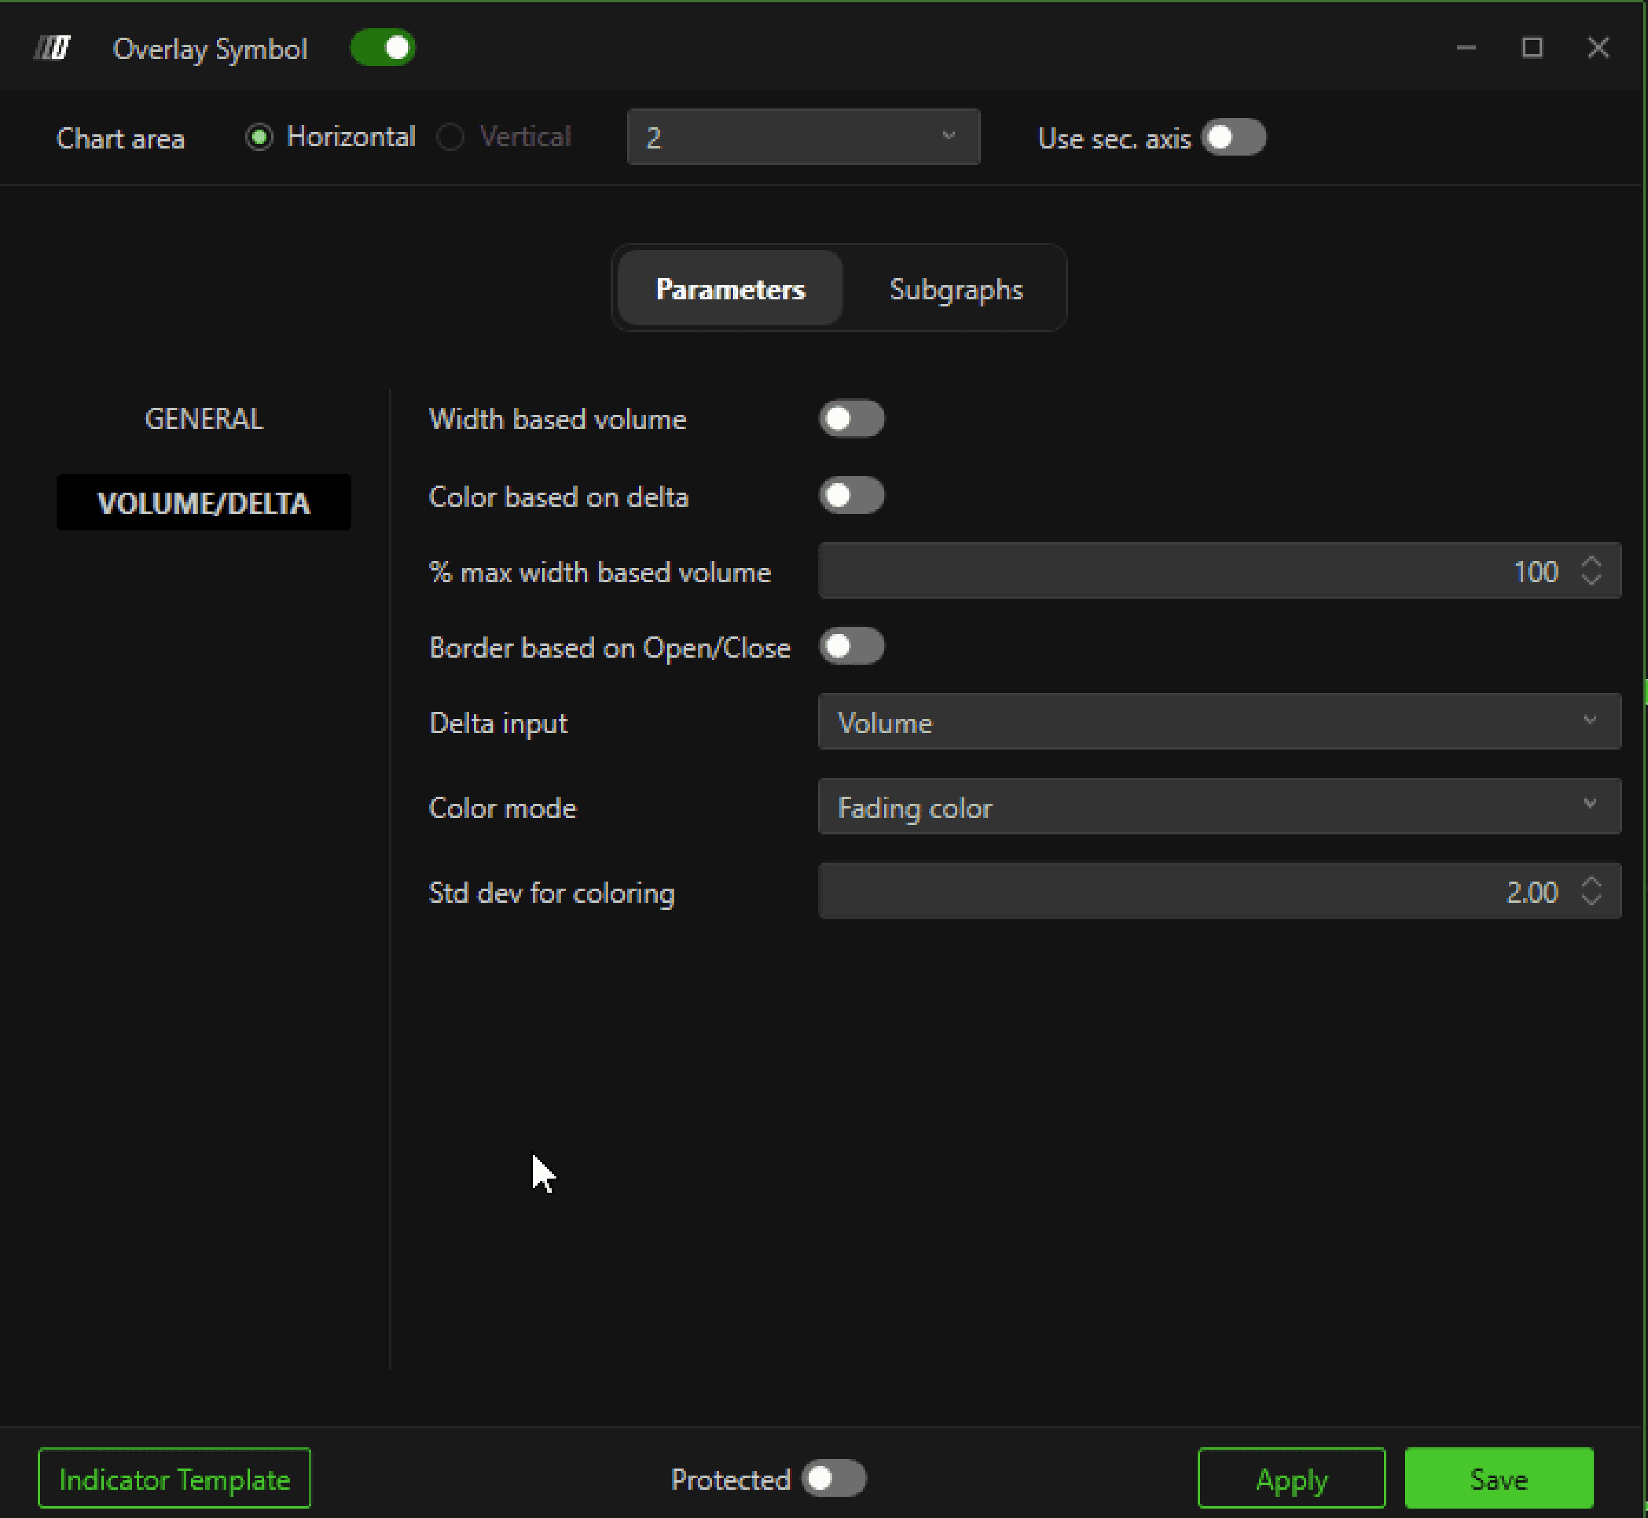Open the GENERAL settings section

(204, 419)
